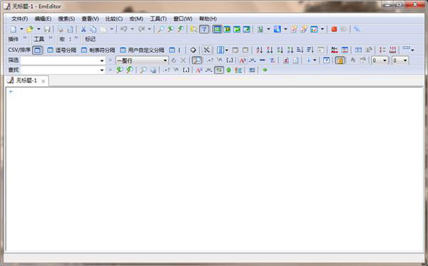Open the New file dropdown arrow
Screen dimensions: 428x266
tap(21, 29)
